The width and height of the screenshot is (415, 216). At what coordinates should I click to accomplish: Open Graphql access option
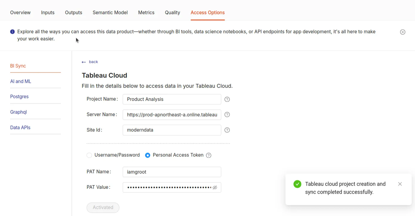19,112
